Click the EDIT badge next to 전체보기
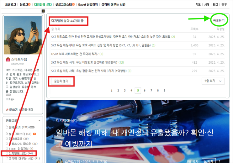Image resolution: width=233 pixels, height=163 pixels. (32, 127)
